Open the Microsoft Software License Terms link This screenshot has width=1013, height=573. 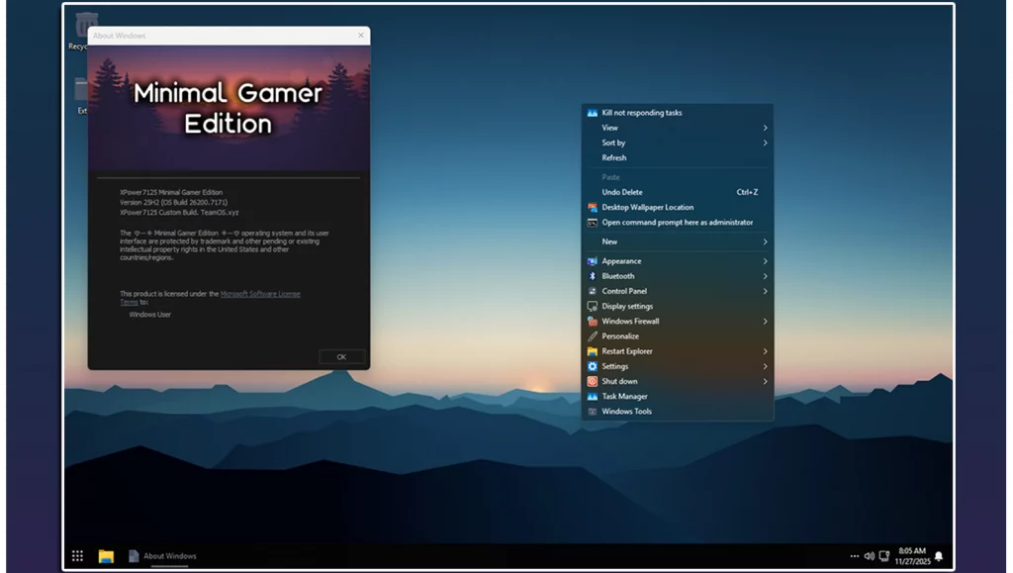click(259, 294)
